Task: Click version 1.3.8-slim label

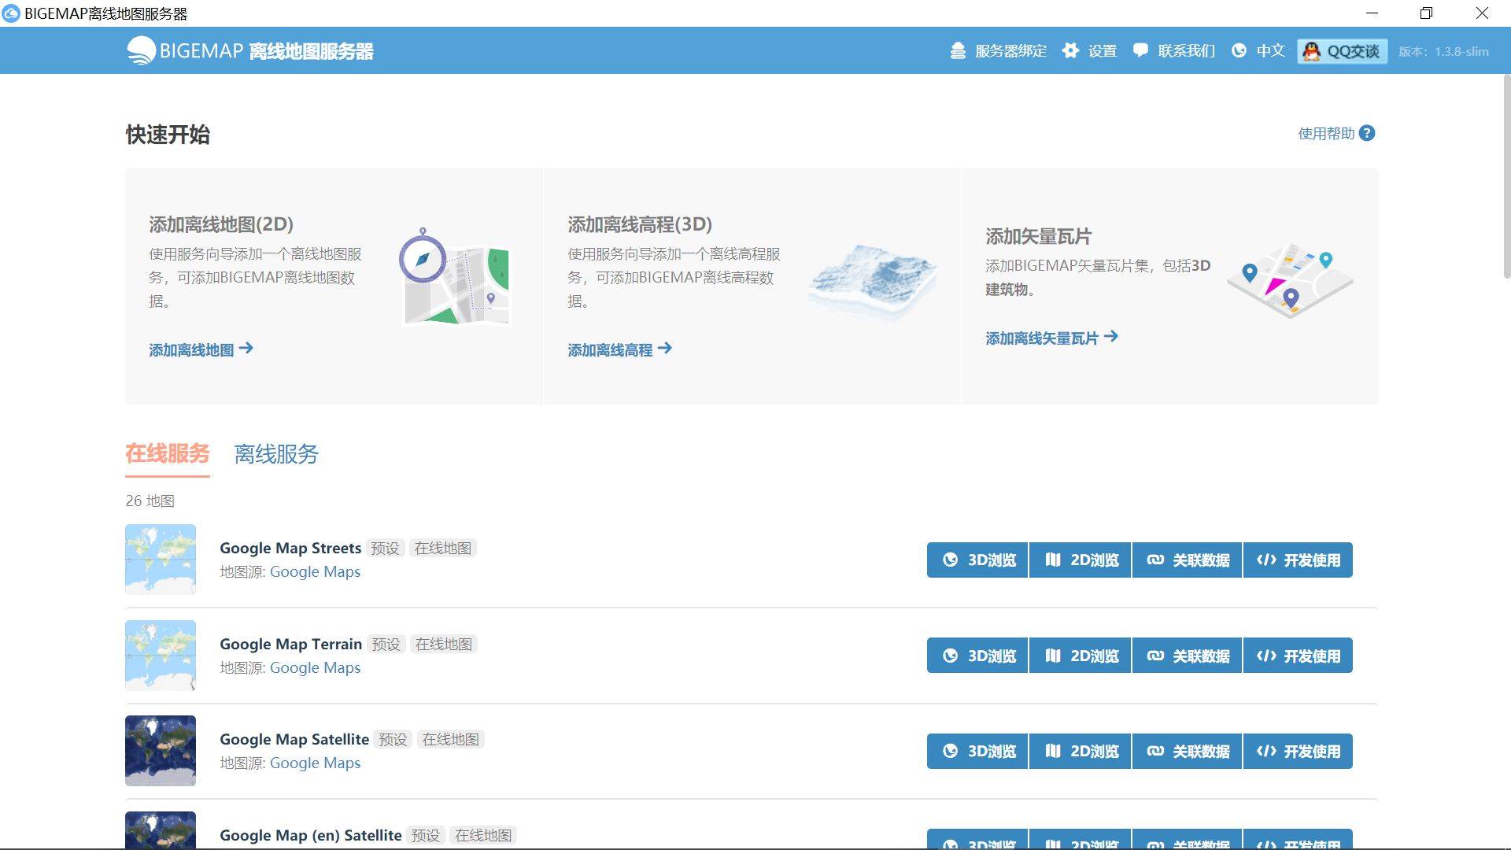Action: (1443, 52)
